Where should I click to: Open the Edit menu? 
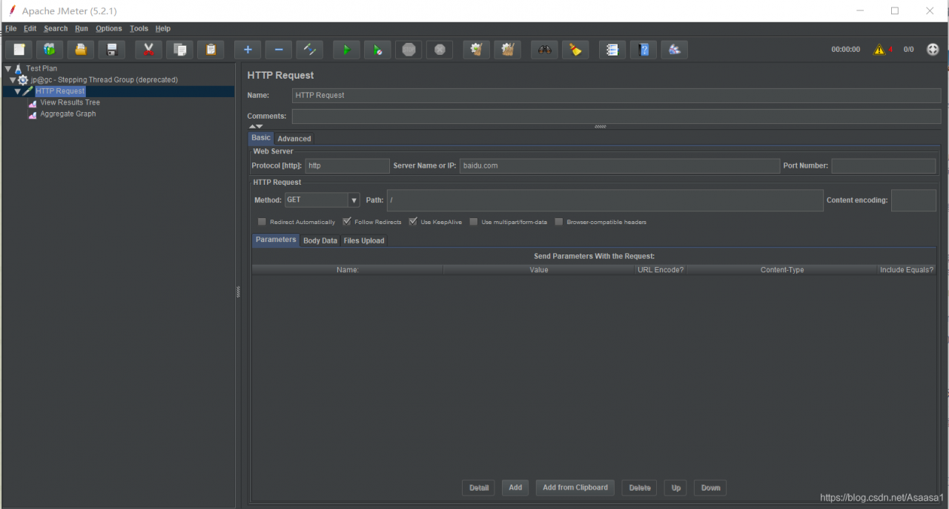(x=30, y=29)
